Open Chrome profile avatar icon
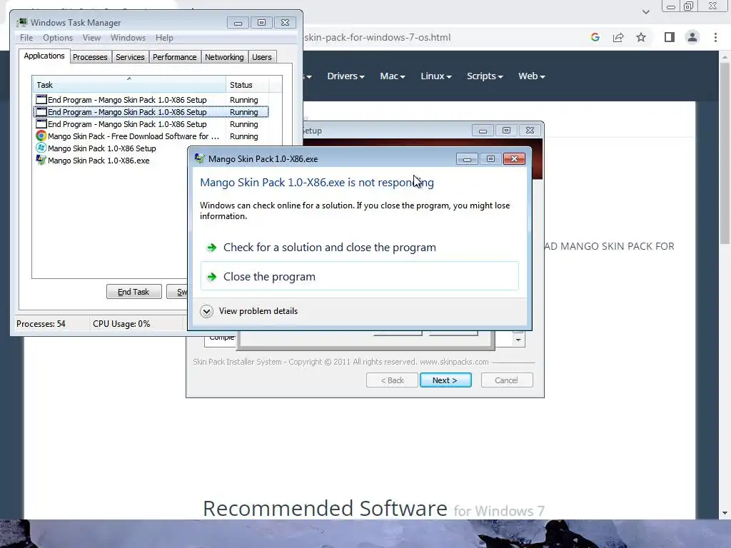The image size is (731, 548). (692, 37)
